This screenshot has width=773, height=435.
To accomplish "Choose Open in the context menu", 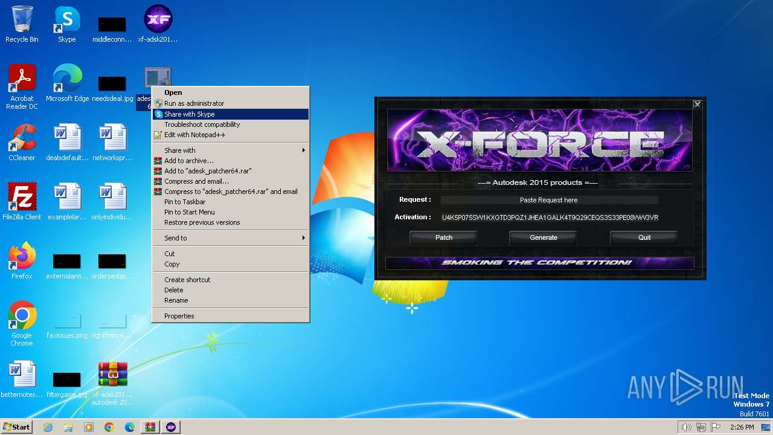I will pyautogui.click(x=231, y=92).
